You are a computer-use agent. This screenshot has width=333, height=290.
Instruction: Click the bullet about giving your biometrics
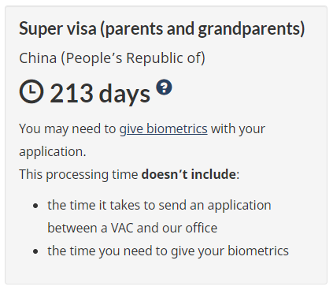click(x=168, y=251)
